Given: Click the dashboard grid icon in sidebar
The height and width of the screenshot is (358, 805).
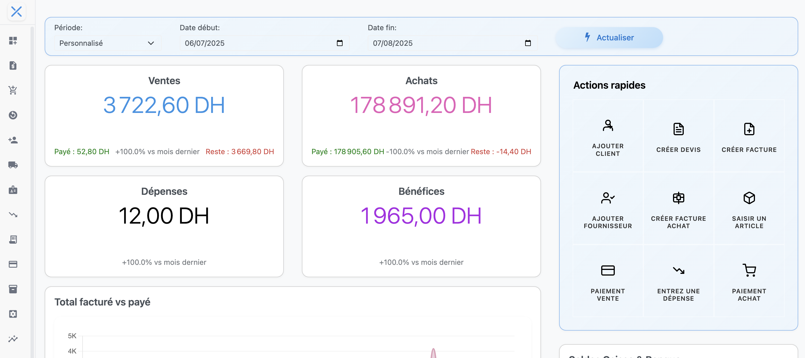Looking at the screenshot, I should pos(13,41).
